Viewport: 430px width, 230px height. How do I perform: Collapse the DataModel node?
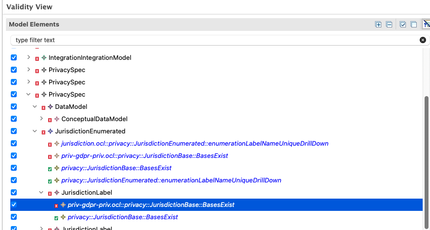[x=35, y=106]
